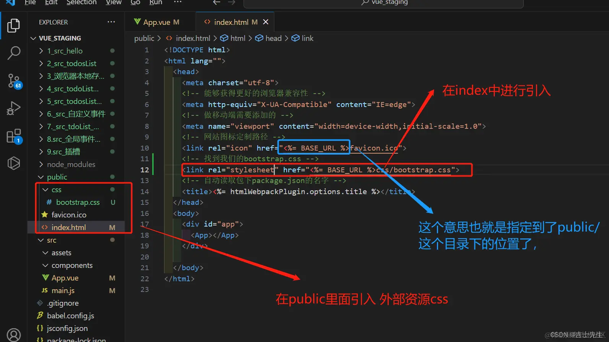Open Source Control with 61 changes
The width and height of the screenshot is (609, 342).
[x=14, y=81]
